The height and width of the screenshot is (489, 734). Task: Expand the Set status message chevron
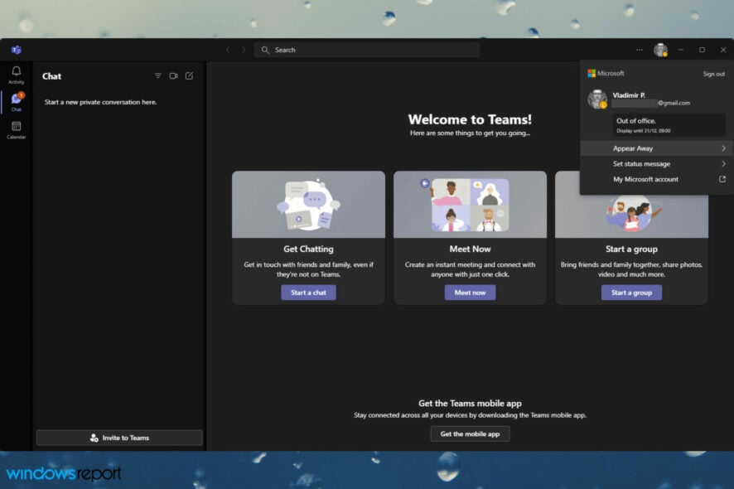click(723, 163)
